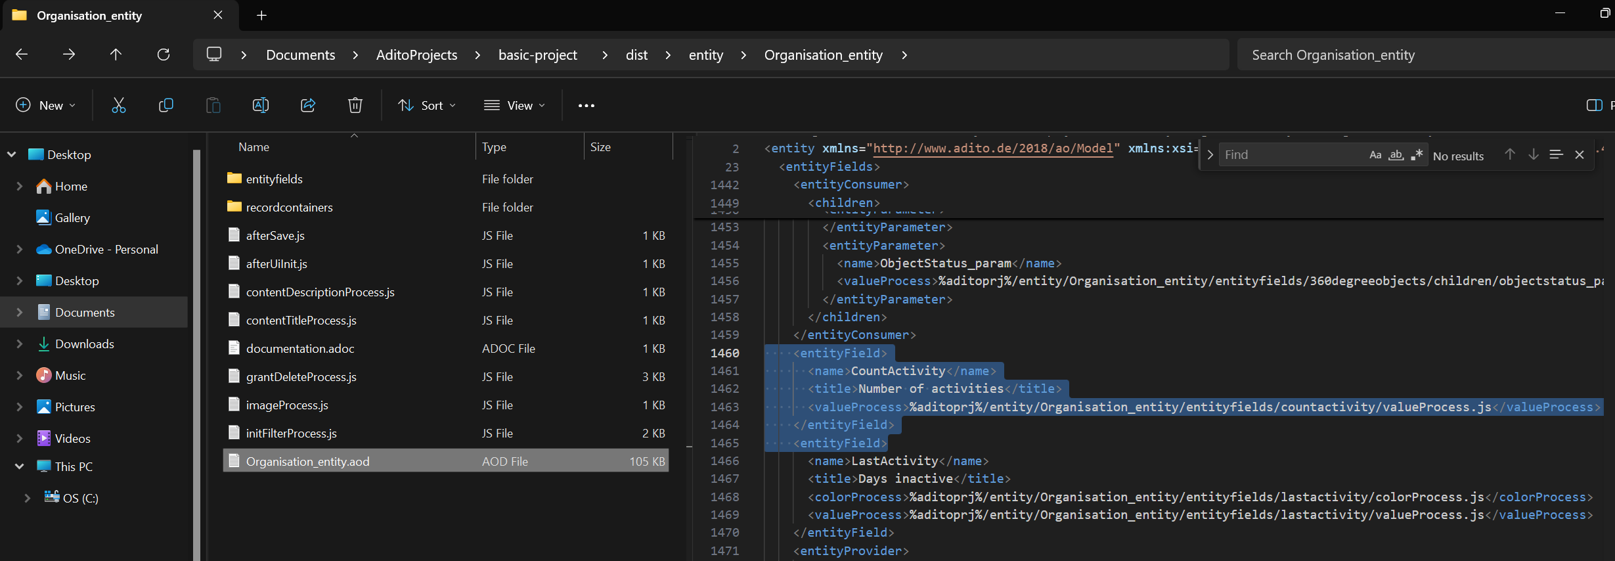Close the Find widget
The width and height of the screenshot is (1615, 561).
click(1580, 155)
